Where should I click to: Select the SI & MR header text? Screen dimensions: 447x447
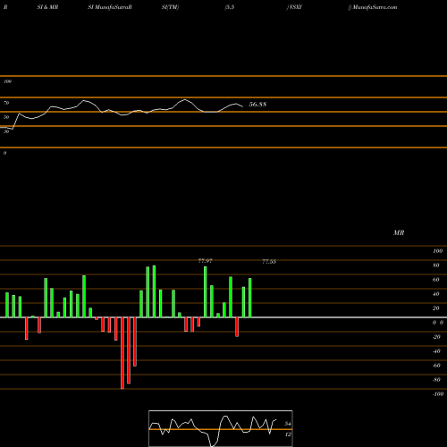click(47, 7)
